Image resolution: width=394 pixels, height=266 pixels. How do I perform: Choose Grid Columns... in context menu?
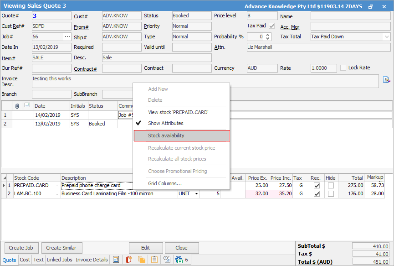[x=165, y=183]
